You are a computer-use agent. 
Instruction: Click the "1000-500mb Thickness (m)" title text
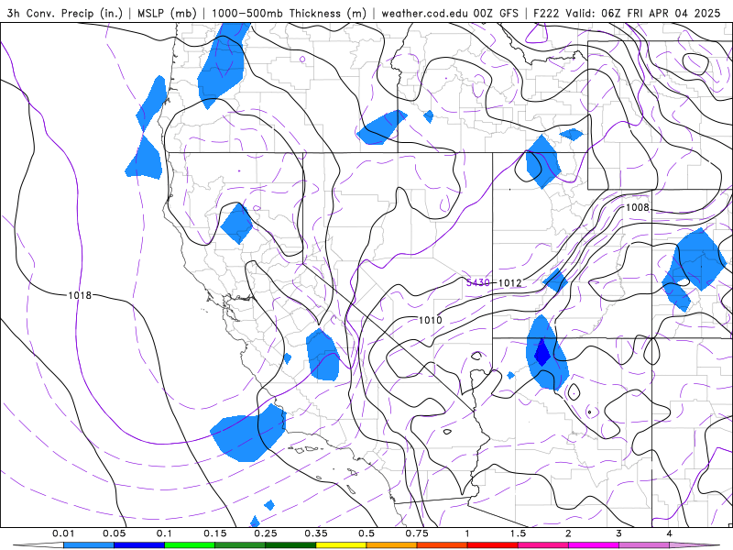(x=289, y=13)
